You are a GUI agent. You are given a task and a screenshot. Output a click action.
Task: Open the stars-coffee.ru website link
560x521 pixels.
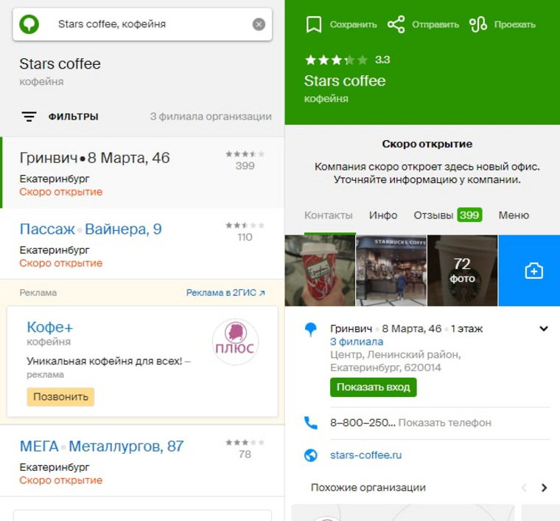(x=365, y=455)
